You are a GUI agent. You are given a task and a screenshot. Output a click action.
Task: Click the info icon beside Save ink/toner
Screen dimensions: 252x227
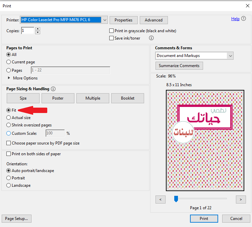coord(151,38)
